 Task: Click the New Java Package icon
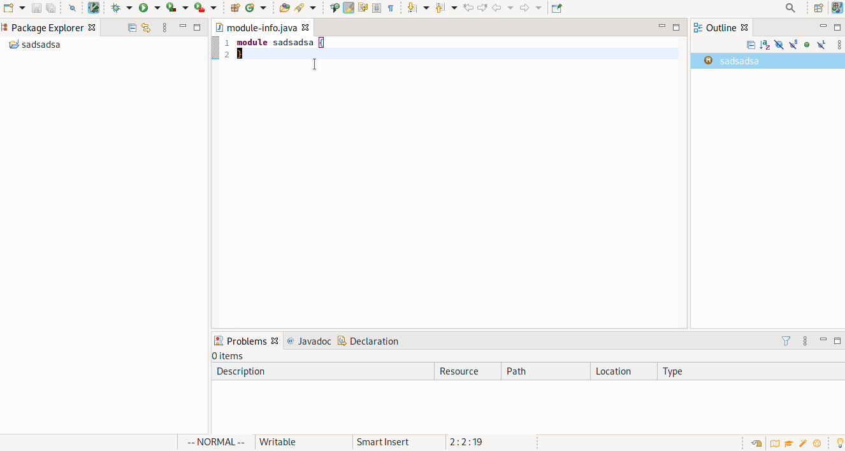(235, 8)
